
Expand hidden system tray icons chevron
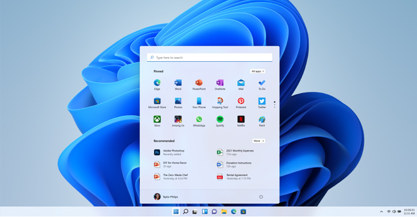pyautogui.click(x=381, y=211)
